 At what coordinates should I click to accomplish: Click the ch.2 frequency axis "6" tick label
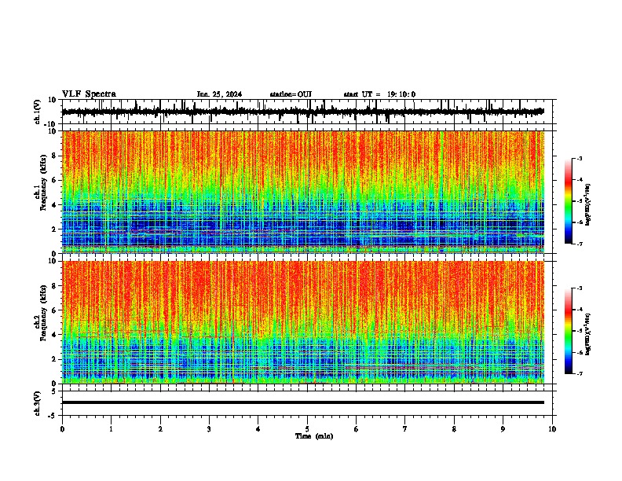pos(54,310)
